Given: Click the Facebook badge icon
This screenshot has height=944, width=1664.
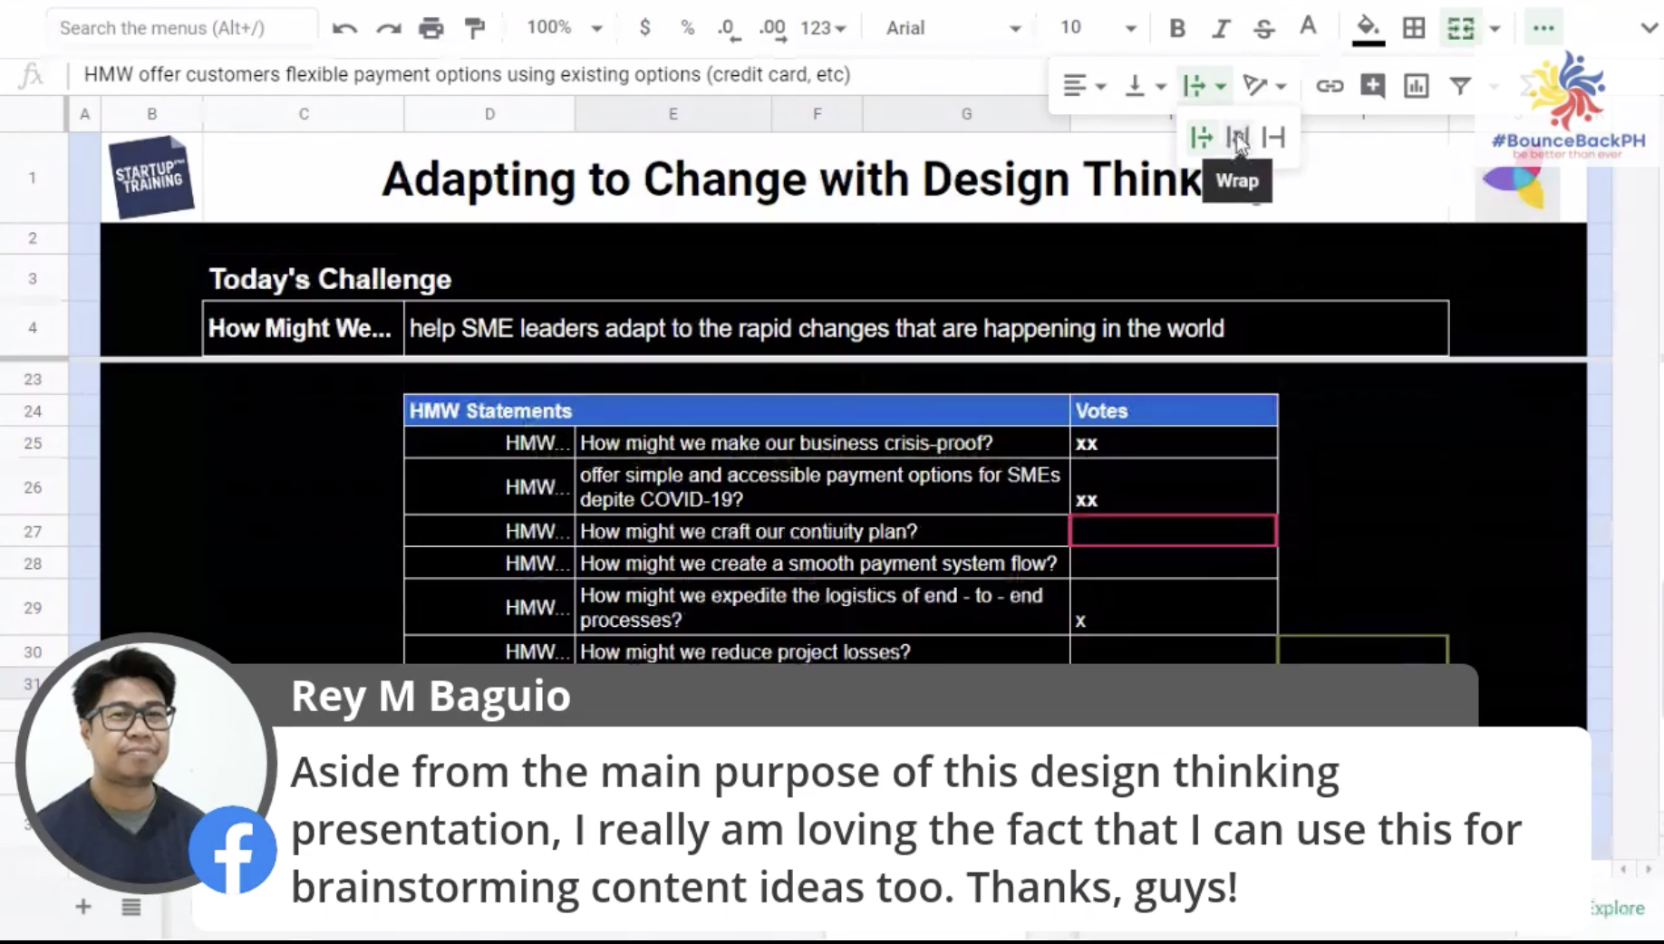Looking at the screenshot, I should [233, 850].
